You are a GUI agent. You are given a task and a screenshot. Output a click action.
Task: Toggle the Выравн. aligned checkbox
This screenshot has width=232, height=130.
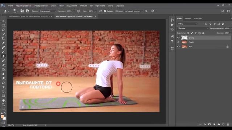[x=105, y=11]
